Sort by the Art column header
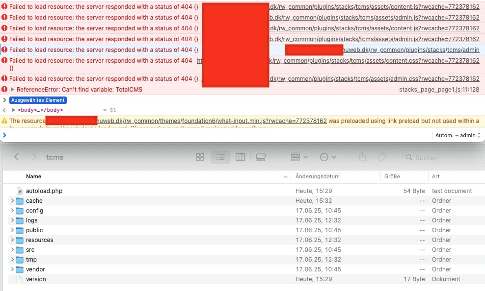The image size is (485, 291). 435,176
